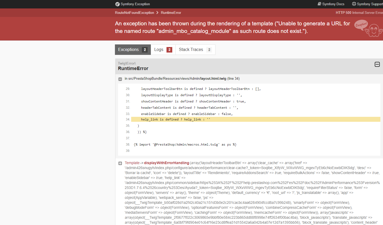
Task: Click the minus icon beside layout.html.twig path
Action: click(x=120, y=79)
